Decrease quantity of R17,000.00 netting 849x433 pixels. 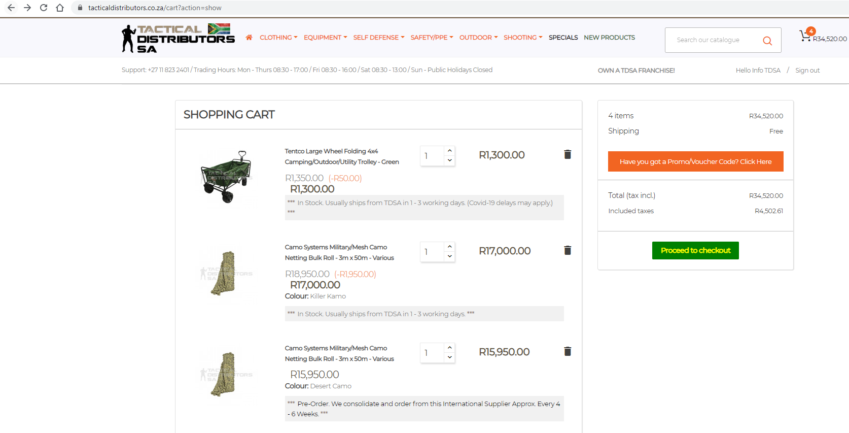tap(449, 256)
